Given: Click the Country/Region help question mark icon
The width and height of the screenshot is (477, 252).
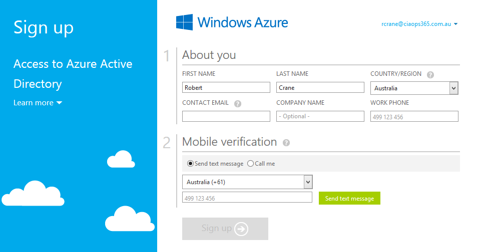Looking at the screenshot, I should 430,75.
